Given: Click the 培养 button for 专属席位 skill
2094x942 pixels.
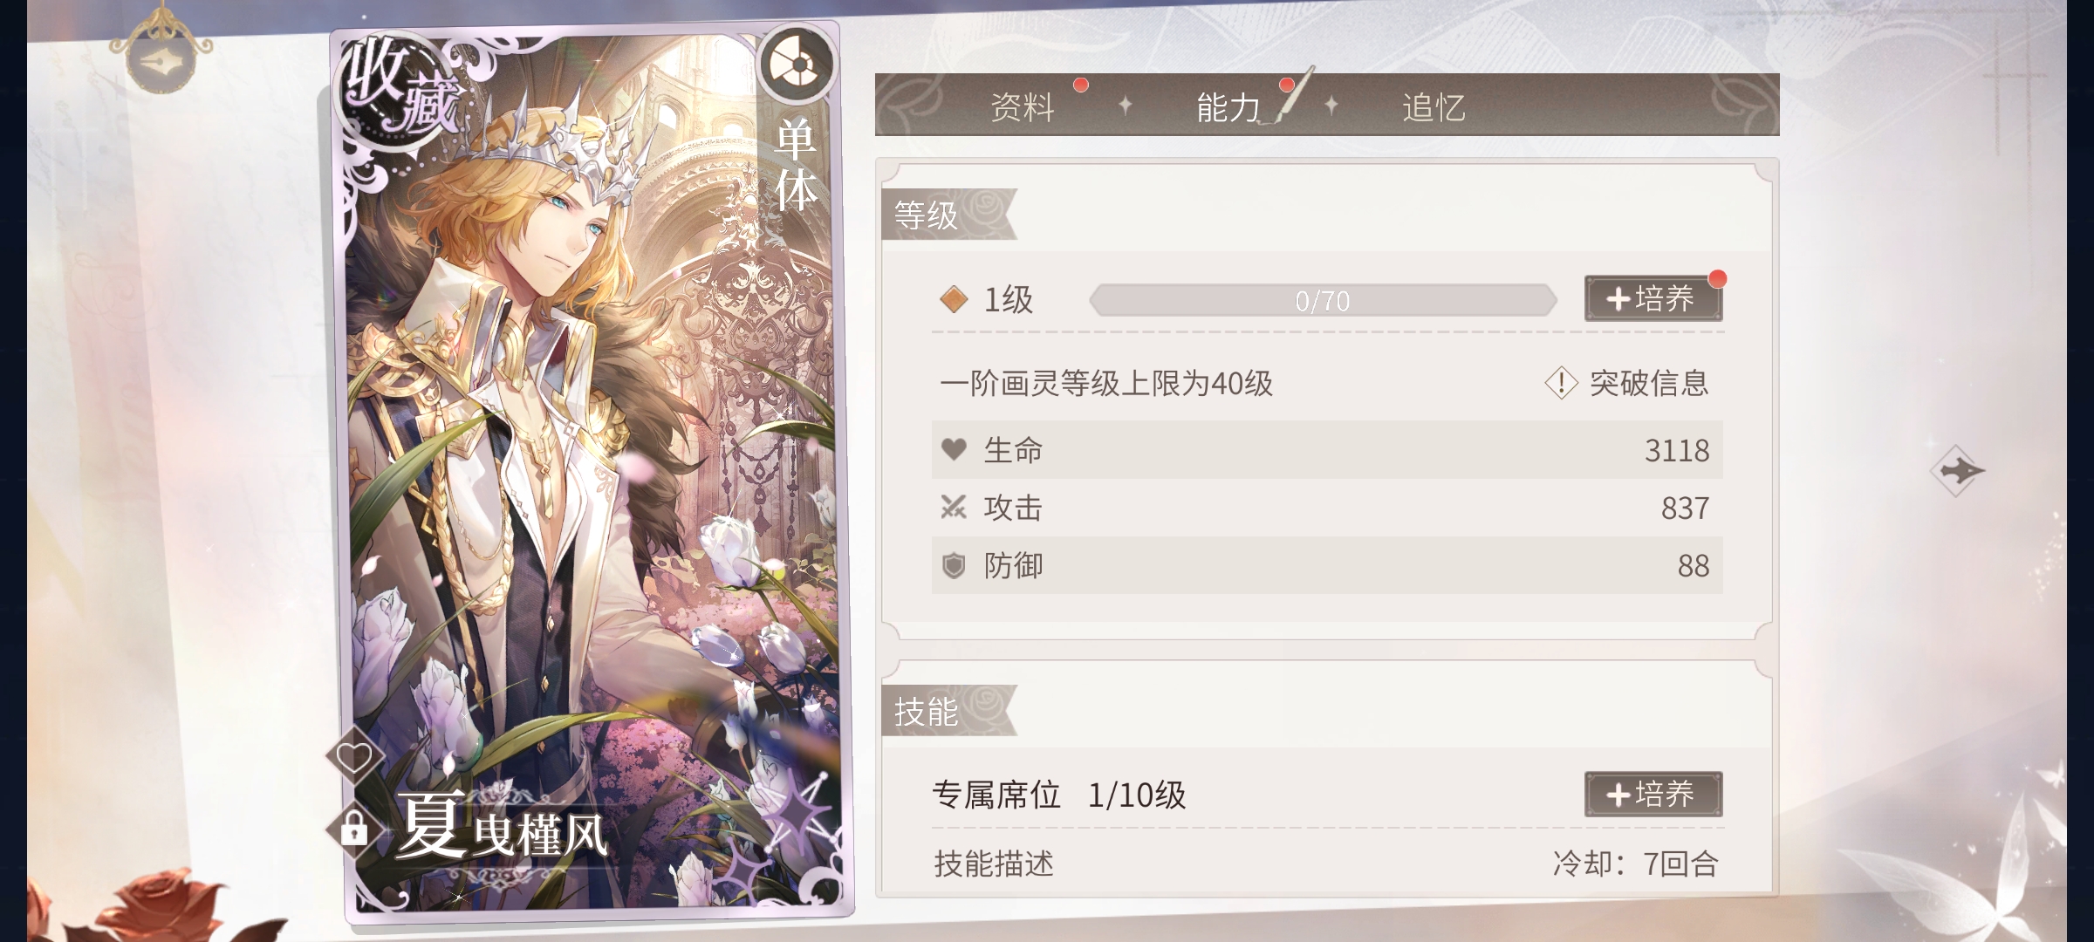Looking at the screenshot, I should click(x=1653, y=794).
